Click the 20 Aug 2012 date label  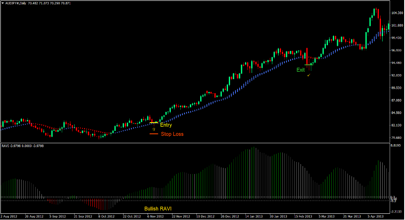click(x=34, y=216)
